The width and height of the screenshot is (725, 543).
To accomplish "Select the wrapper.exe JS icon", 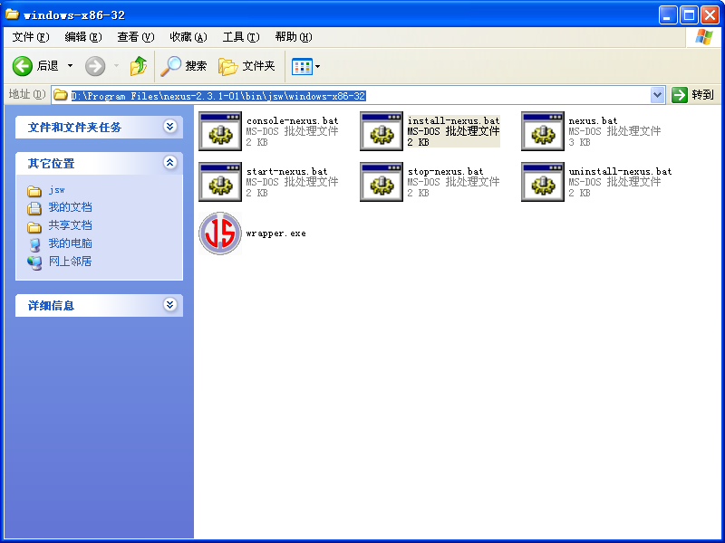I will 220,233.
